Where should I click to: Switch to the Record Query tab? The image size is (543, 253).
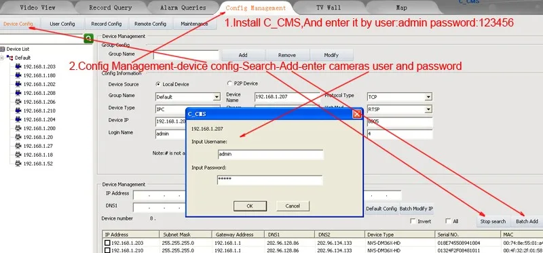pyautogui.click(x=110, y=7)
